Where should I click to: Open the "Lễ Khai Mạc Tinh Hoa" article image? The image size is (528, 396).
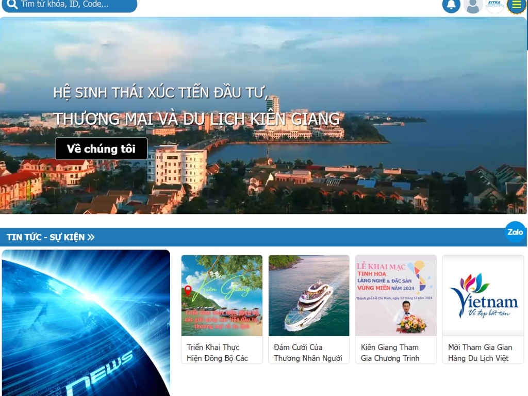(x=396, y=295)
